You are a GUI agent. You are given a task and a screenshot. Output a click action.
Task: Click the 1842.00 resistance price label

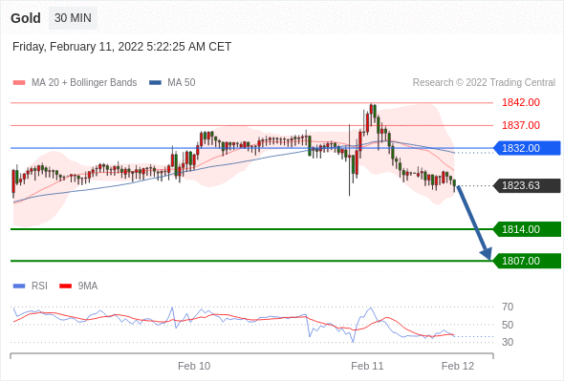point(521,102)
